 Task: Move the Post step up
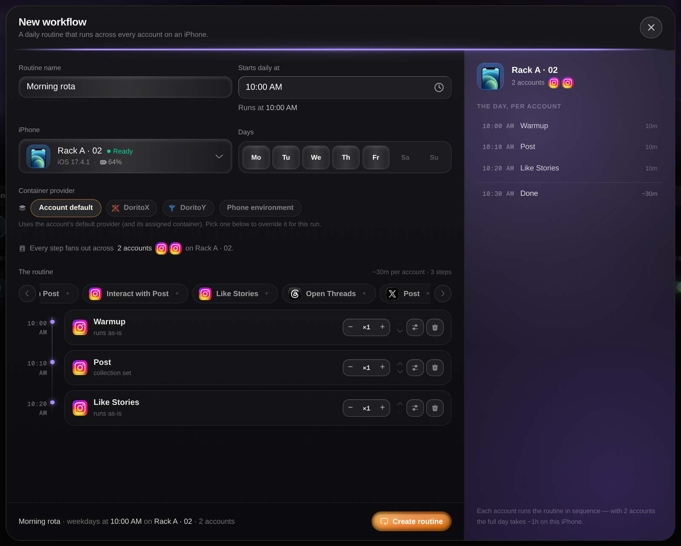[x=400, y=364]
